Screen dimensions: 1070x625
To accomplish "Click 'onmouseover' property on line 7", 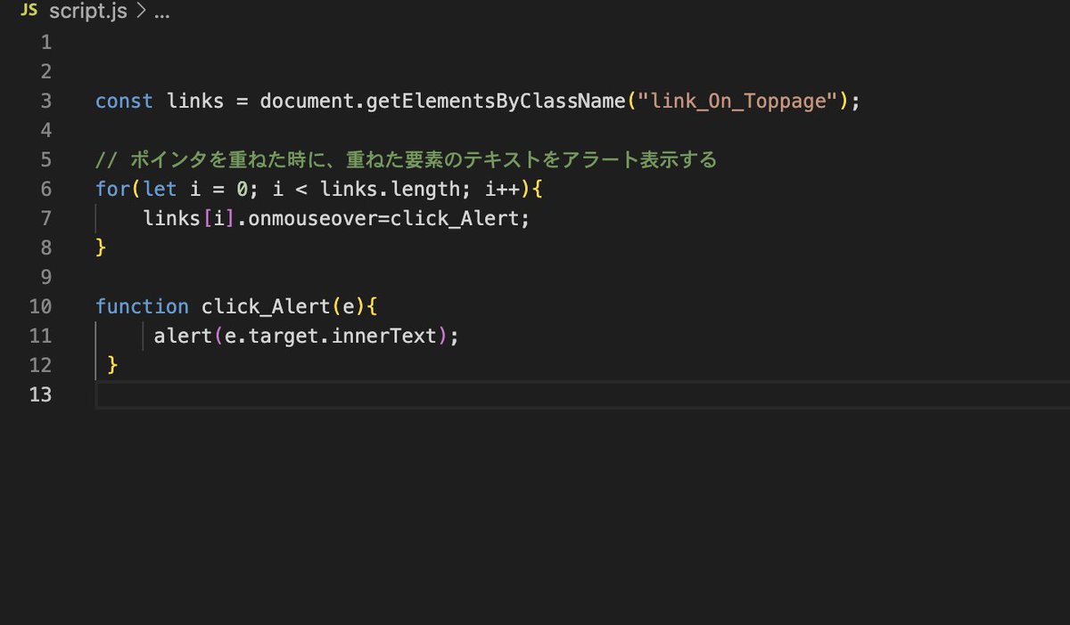I will [313, 218].
